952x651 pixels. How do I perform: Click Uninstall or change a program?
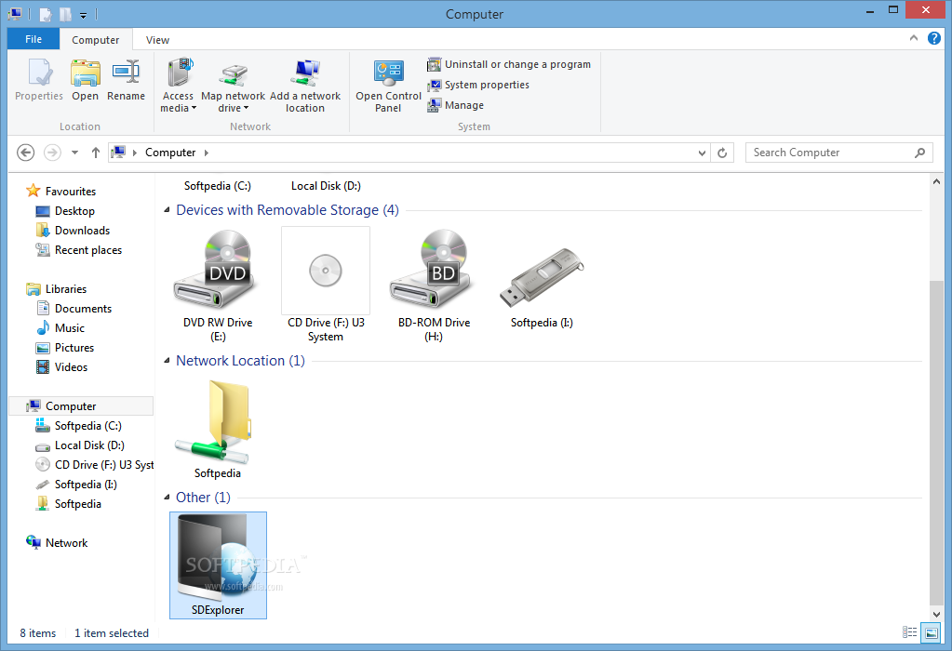[509, 64]
